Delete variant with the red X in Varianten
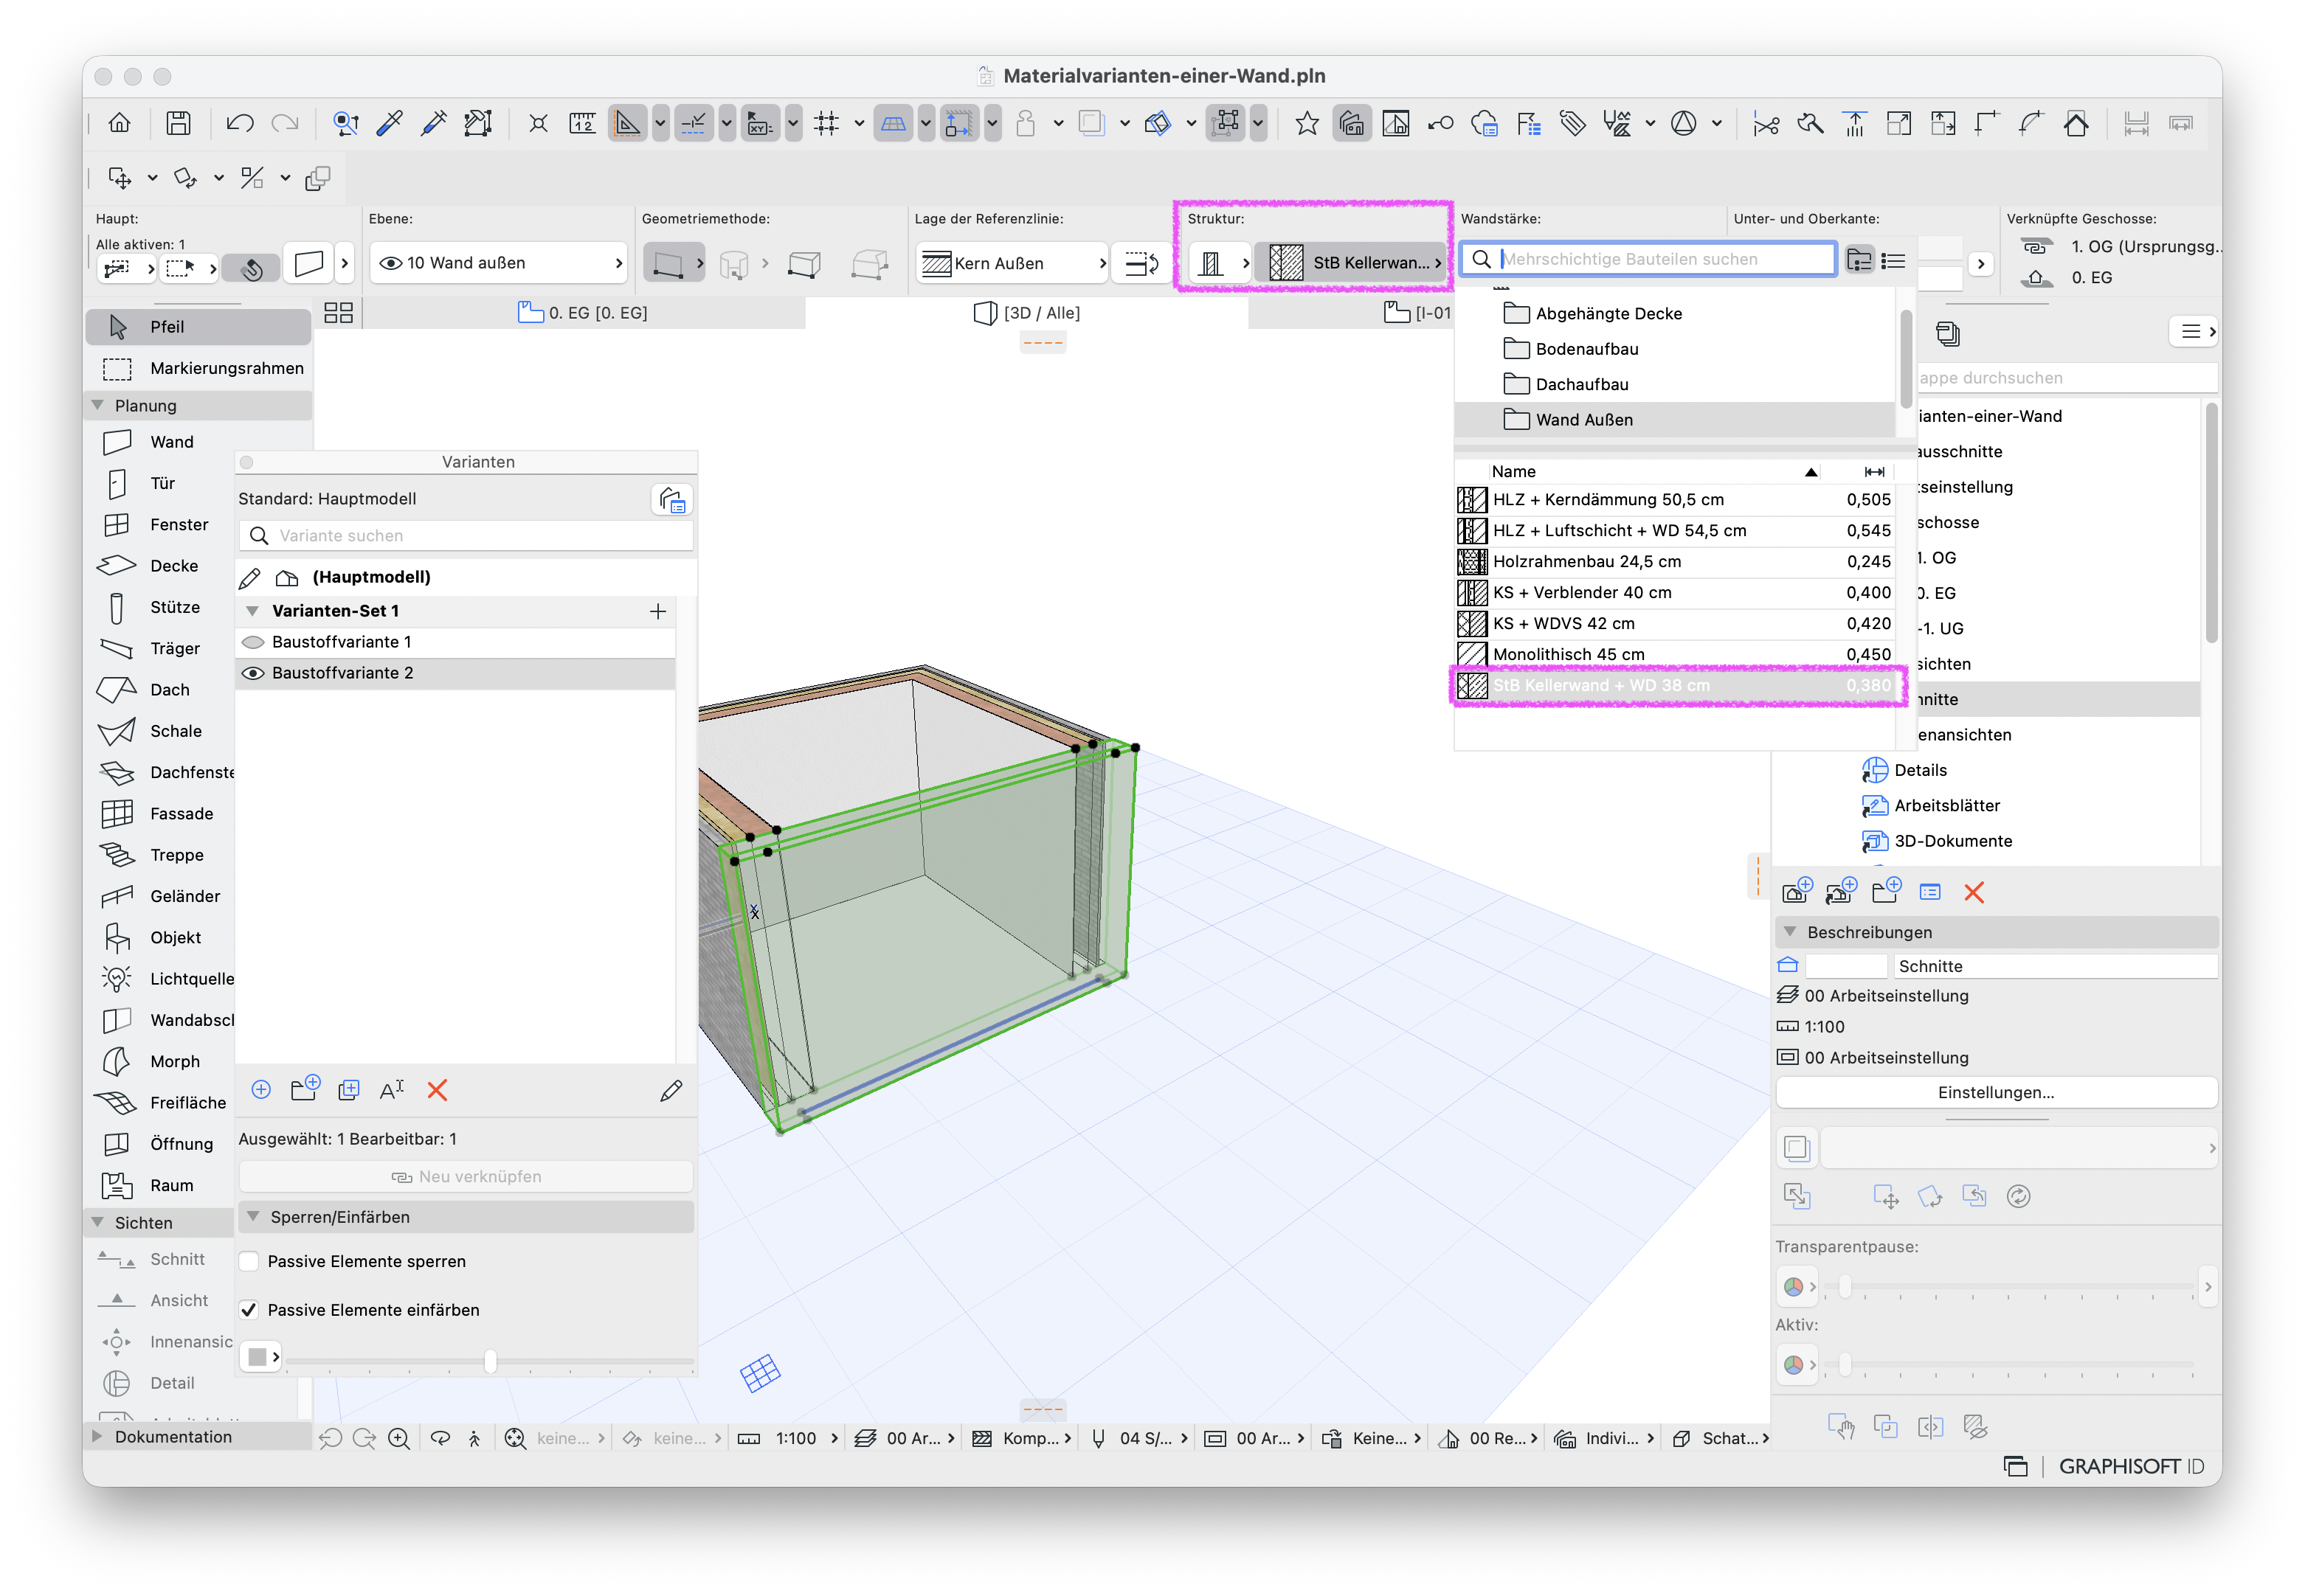This screenshot has width=2305, height=1596. click(438, 1090)
